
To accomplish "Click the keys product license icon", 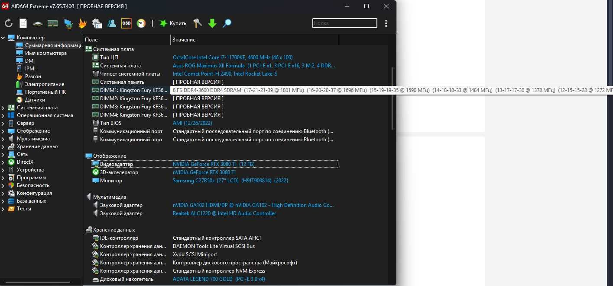I will [198, 23].
